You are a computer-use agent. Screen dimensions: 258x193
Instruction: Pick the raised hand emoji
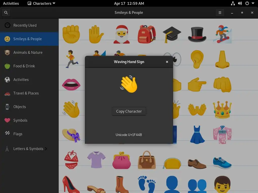[96, 34]
